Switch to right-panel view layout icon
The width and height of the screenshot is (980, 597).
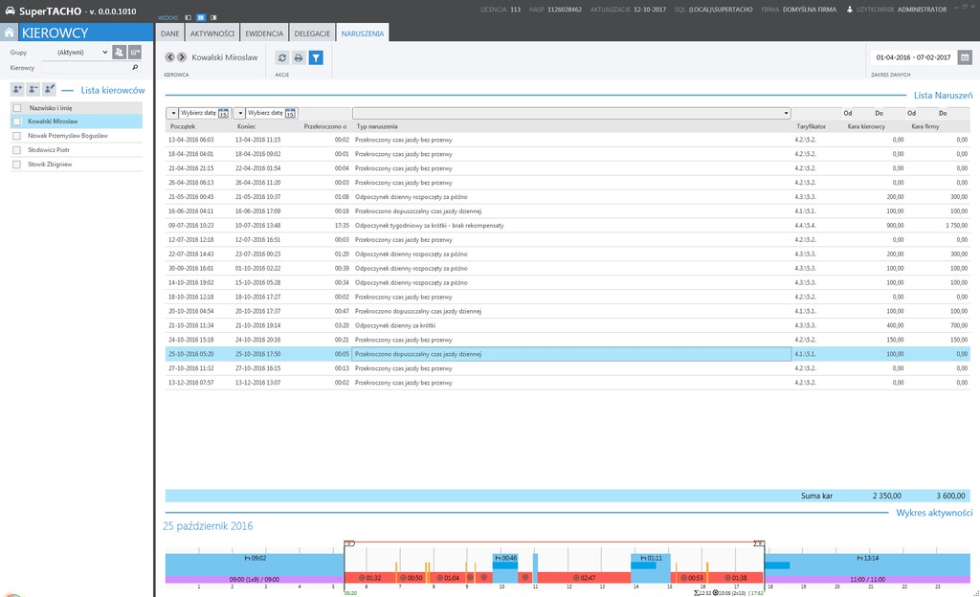click(213, 17)
